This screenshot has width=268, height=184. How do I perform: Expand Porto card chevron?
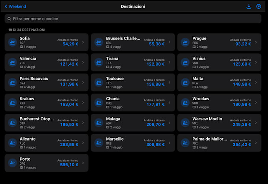(83, 163)
